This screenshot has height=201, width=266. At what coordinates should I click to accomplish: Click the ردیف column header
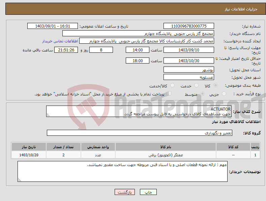pyautogui.click(x=255, y=147)
